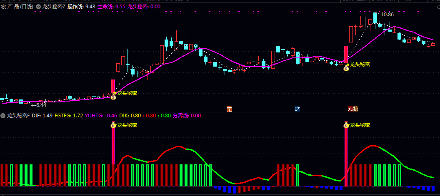The height and width of the screenshot is (196, 440).
Task: Click the DIK: 0.80 value
Action: (130, 116)
